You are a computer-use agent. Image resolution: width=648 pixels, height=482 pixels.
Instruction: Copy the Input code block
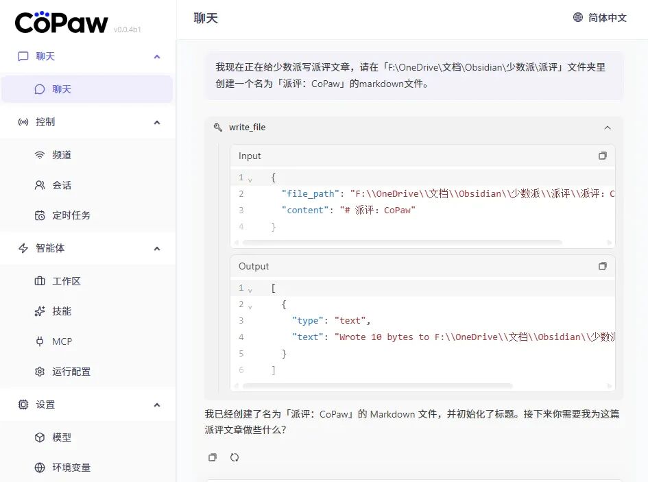point(603,156)
